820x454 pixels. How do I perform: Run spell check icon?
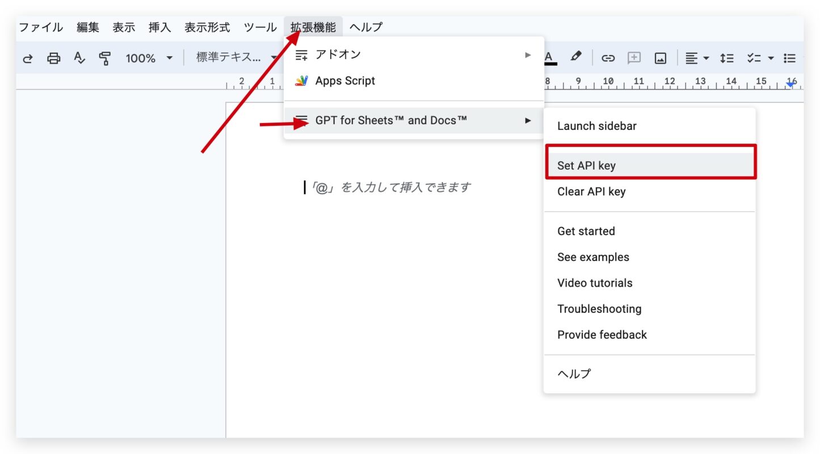(x=79, y=58)
